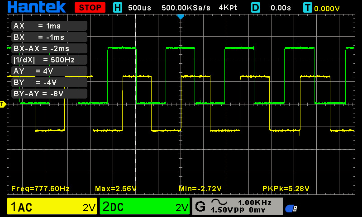The height and width of the screenshot is (217, 362).
Task: Select the BX = -1ms cursor row
Action: pyautogui.click(x=49, y=37)
